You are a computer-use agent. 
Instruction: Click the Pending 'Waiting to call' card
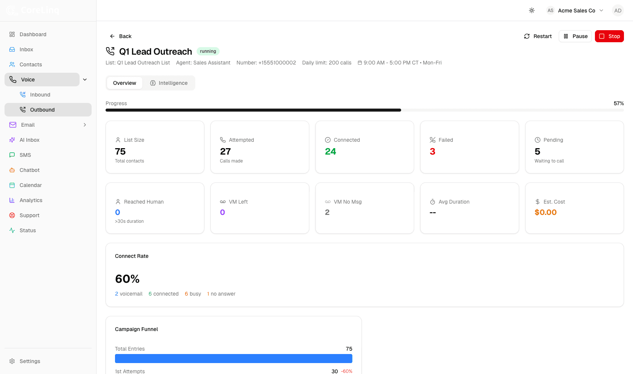(x=575, y=147)
